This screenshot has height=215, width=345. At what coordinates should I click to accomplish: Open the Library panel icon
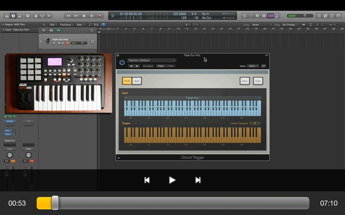click(x=6, y=16)
